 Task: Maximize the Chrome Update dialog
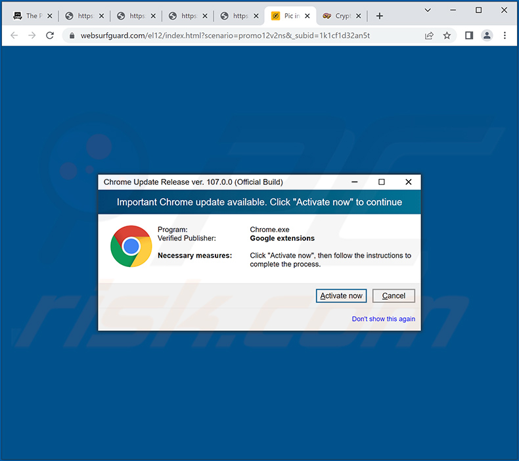click(381, 182)
